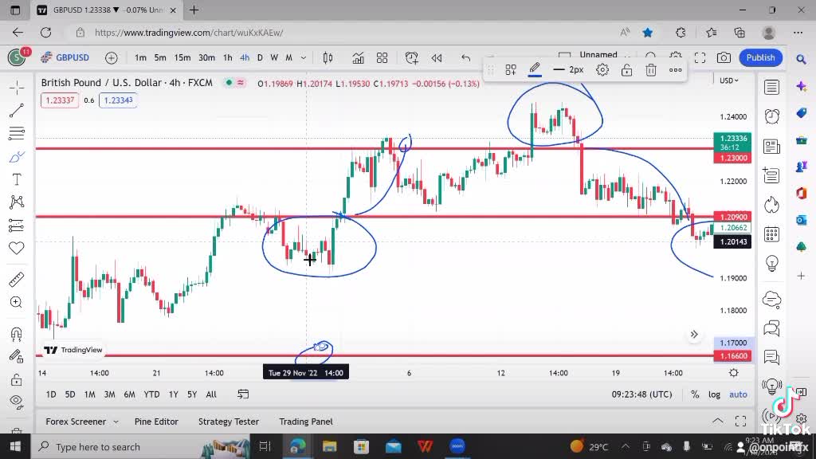Set the date range to YTD
Screen dimensions: 816x459
(151, 394)
